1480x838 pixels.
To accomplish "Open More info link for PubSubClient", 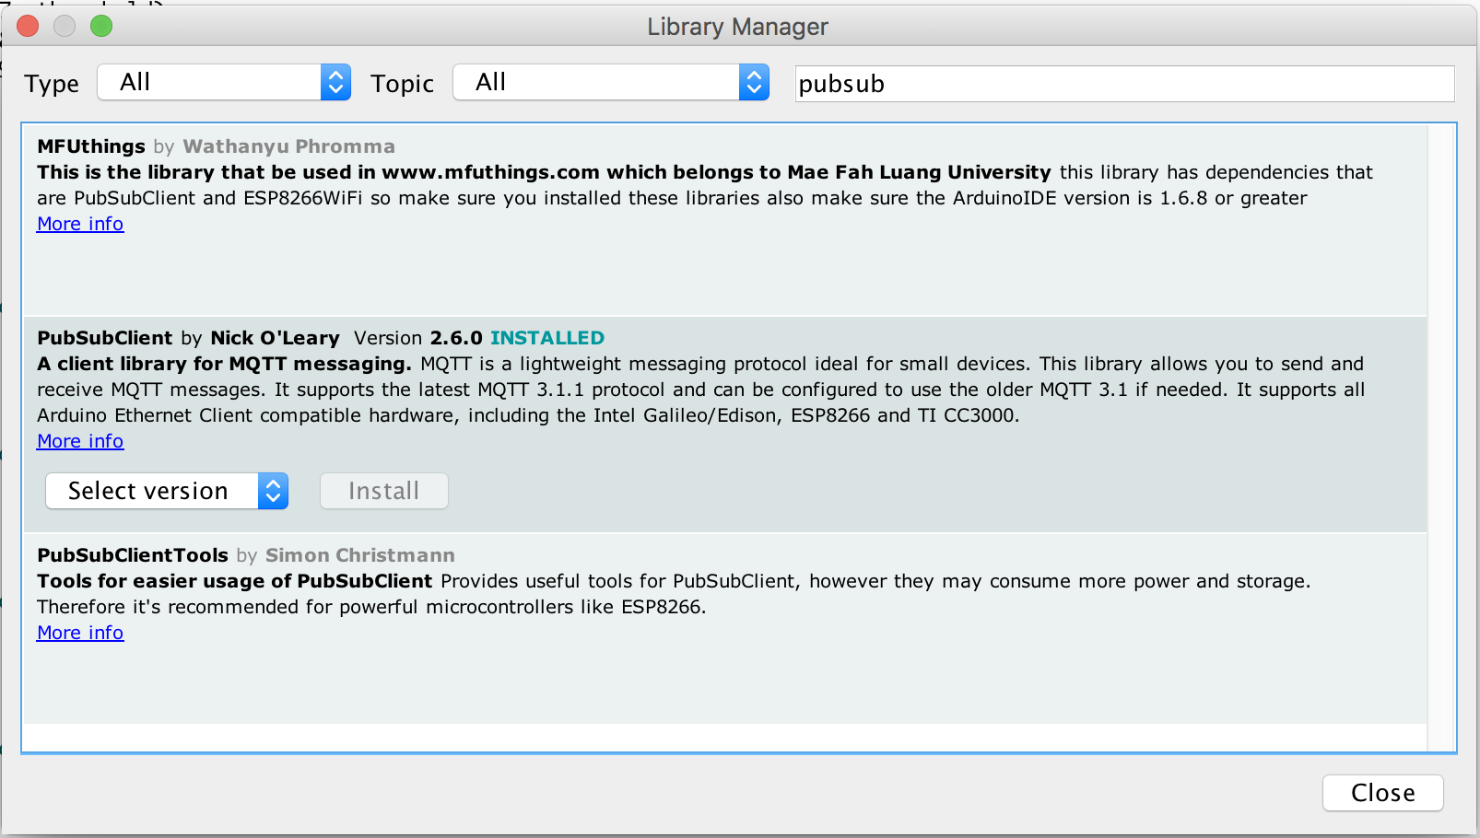I will tap(80, 441).
